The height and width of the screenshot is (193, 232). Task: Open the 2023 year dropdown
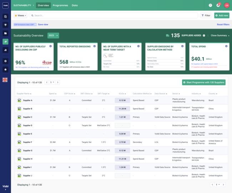coord(53,36)
